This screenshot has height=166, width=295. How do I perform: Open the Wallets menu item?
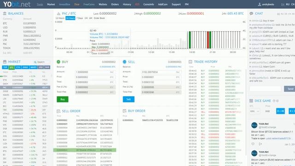pyautogui.click(x=103, y=4)
